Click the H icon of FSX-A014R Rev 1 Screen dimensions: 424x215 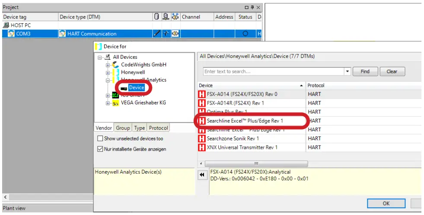coord(202,103)
